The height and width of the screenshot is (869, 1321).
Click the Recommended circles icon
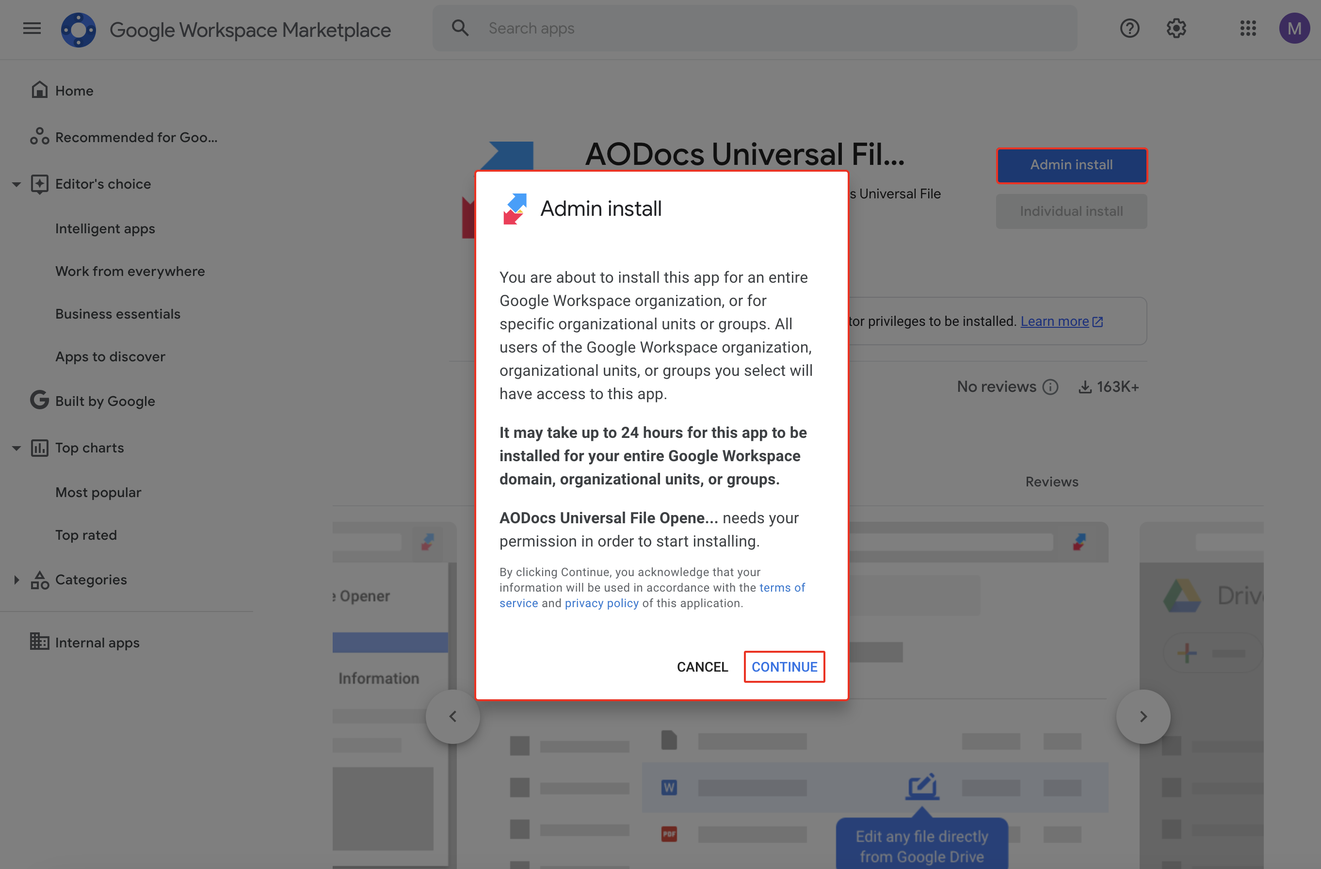click(x=39, y=137)
